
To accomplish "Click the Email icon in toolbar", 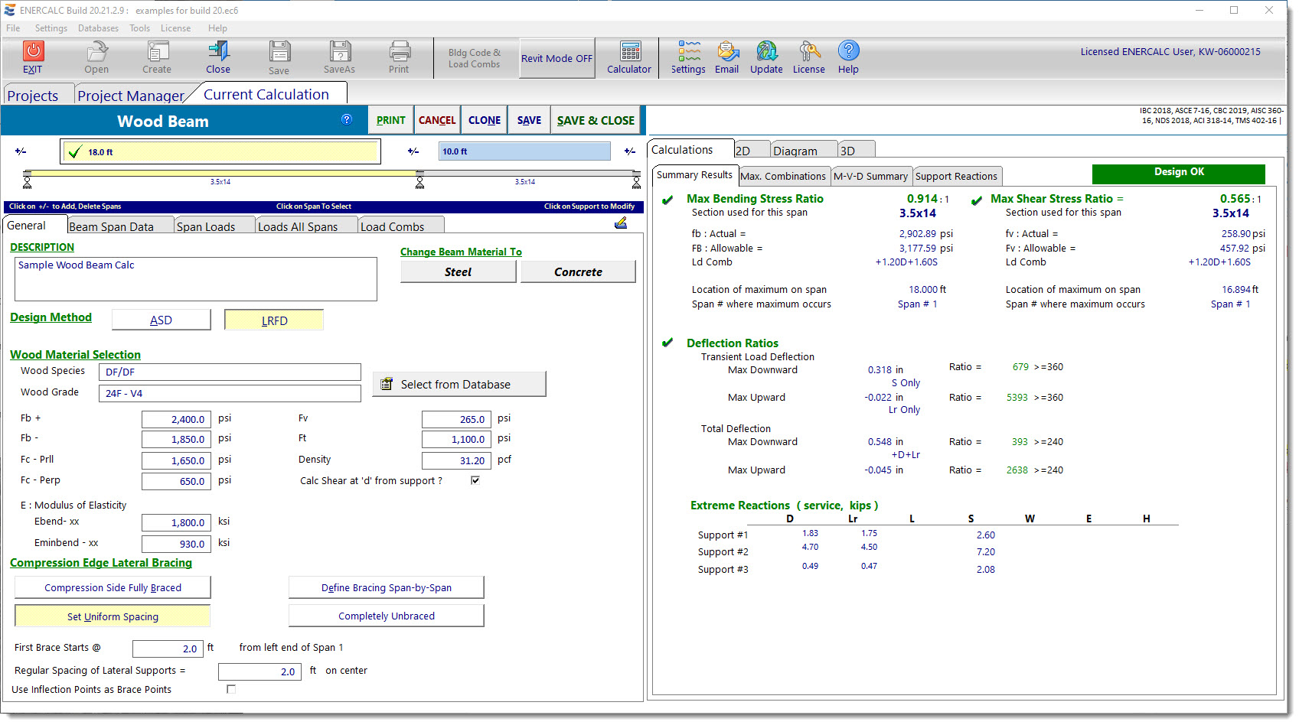I will [x=726, y=51].
